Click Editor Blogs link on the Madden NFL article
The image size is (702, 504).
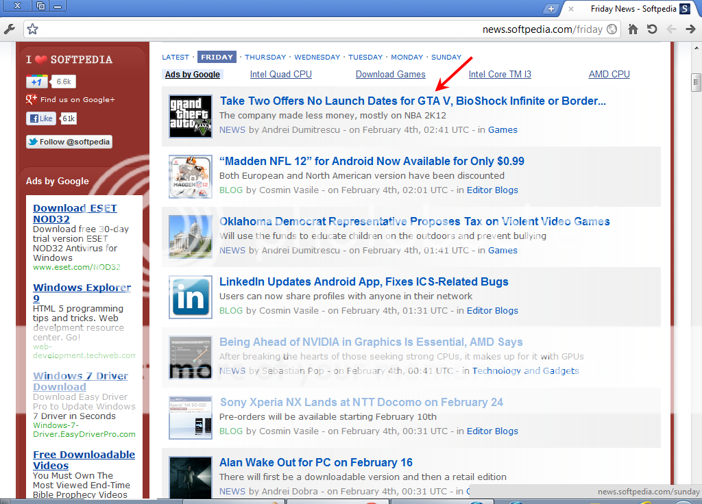(x=492, y=190)
